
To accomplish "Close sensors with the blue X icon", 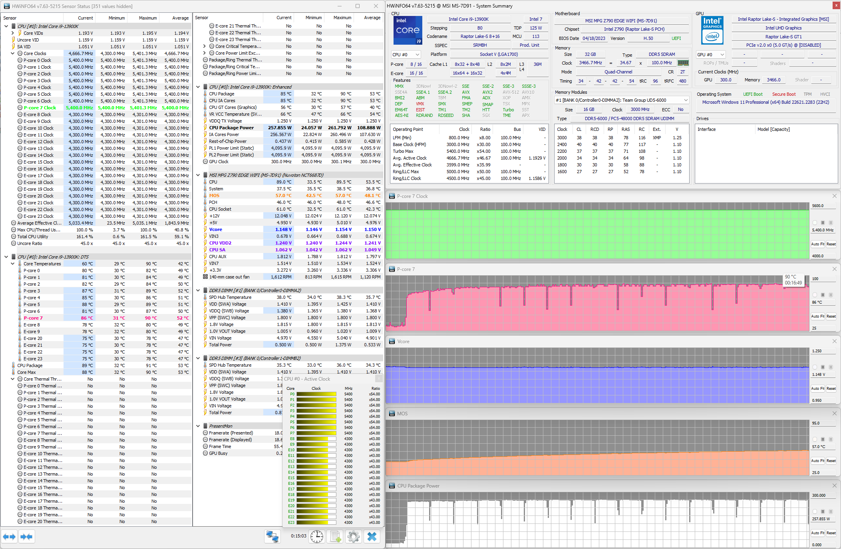I will tap(372, 537).
